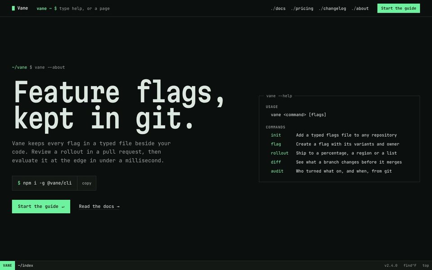The image size is (432, 270).
Task: Click the 'rollout' command in help panel
Action: tap(279, 153)
